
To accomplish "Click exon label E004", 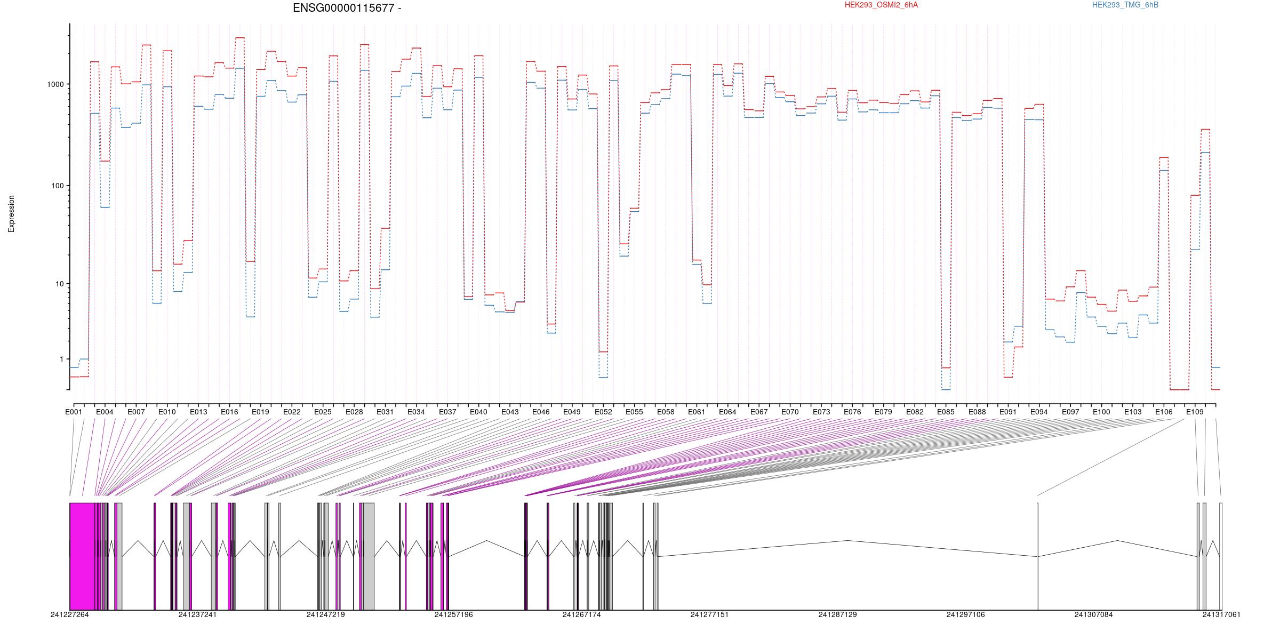I will click(x=105, y=412).
